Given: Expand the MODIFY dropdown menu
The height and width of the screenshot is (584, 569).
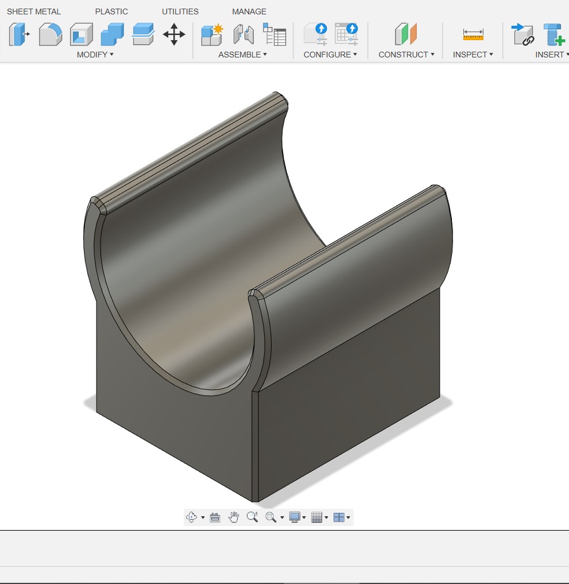Looking at the screenshot, I should (95, 55).
